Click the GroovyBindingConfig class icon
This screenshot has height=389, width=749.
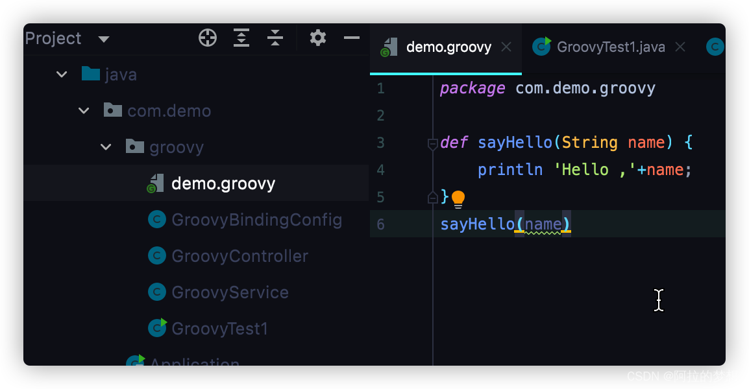(x=156, y=220)
